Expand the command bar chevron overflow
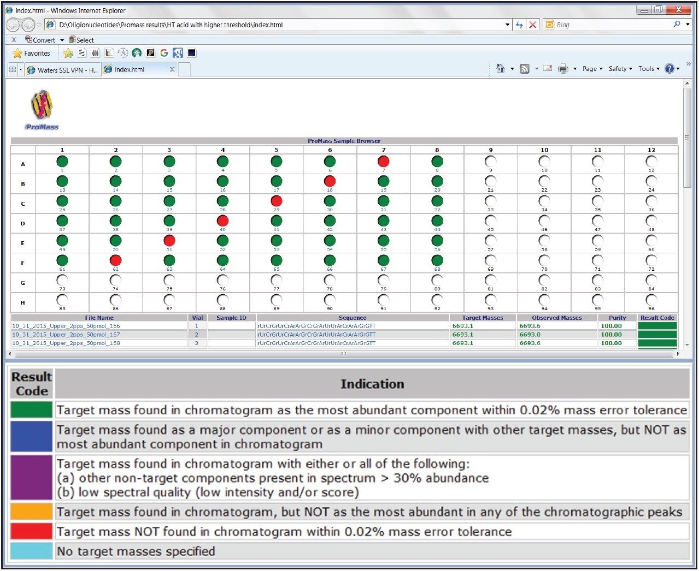This screenshot has width=699, height=571. pyautogui.click(x=689, y=64)
